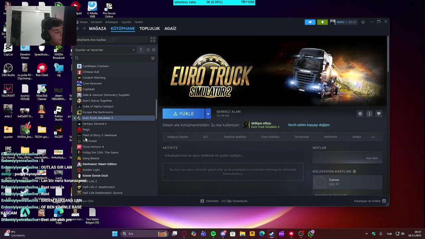Show more game links ellipsis
The width and height of the screenshot is (425, 239).
coord(373,137)
